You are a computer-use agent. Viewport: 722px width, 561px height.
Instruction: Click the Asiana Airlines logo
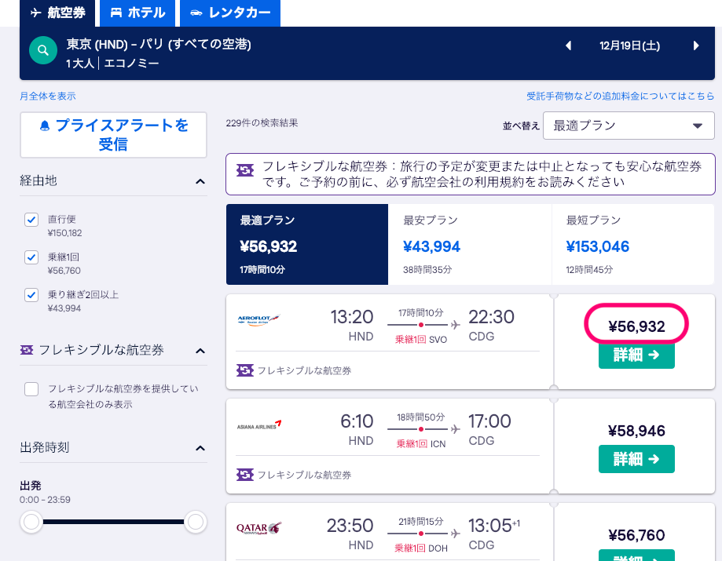[x=258, y=425]
